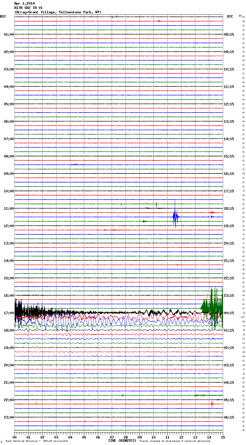Viewport: 246px width, 445px height.
Task: Click the 00 minute tick on bottom axis
Action: coord(15,437)
